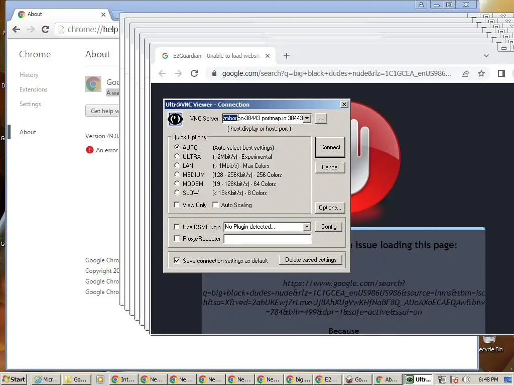
Task: Select the MODEM quick option
Action: pos(177,183)
